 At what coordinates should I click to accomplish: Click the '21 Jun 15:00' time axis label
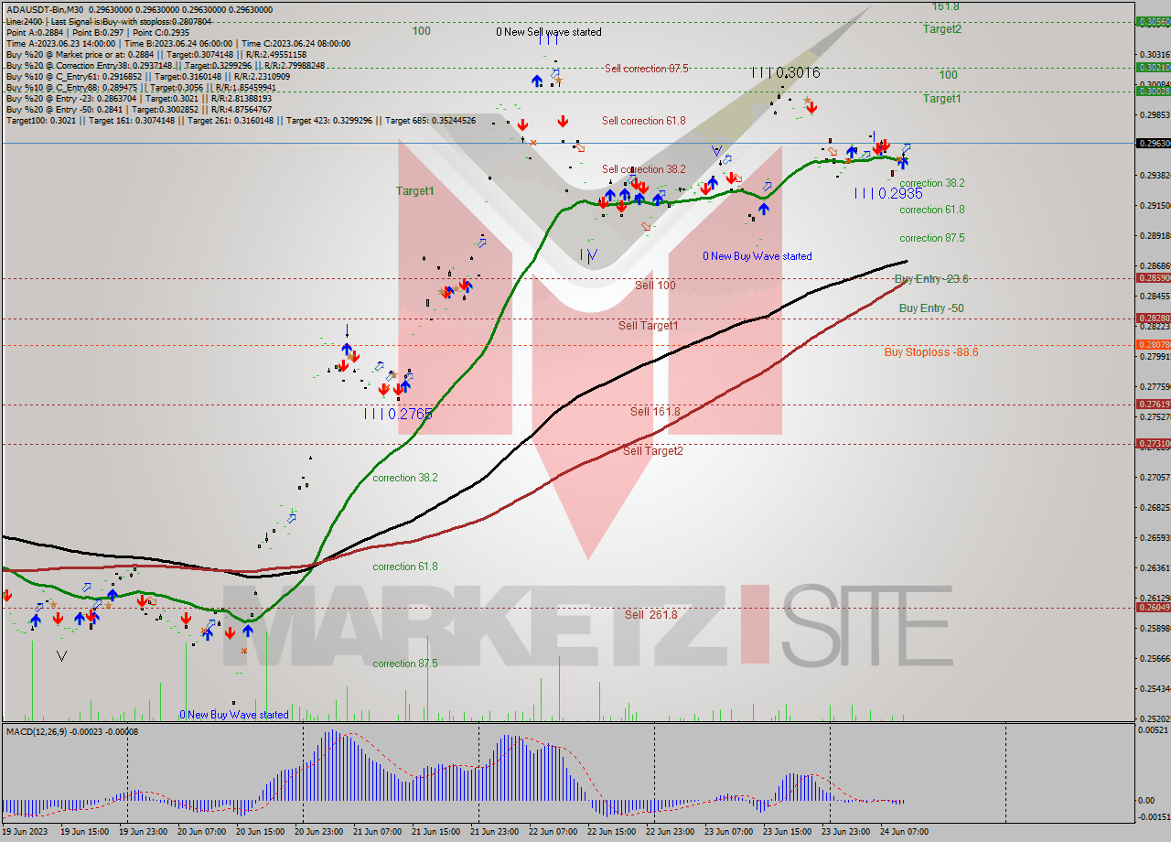click(x=436, y=832)
